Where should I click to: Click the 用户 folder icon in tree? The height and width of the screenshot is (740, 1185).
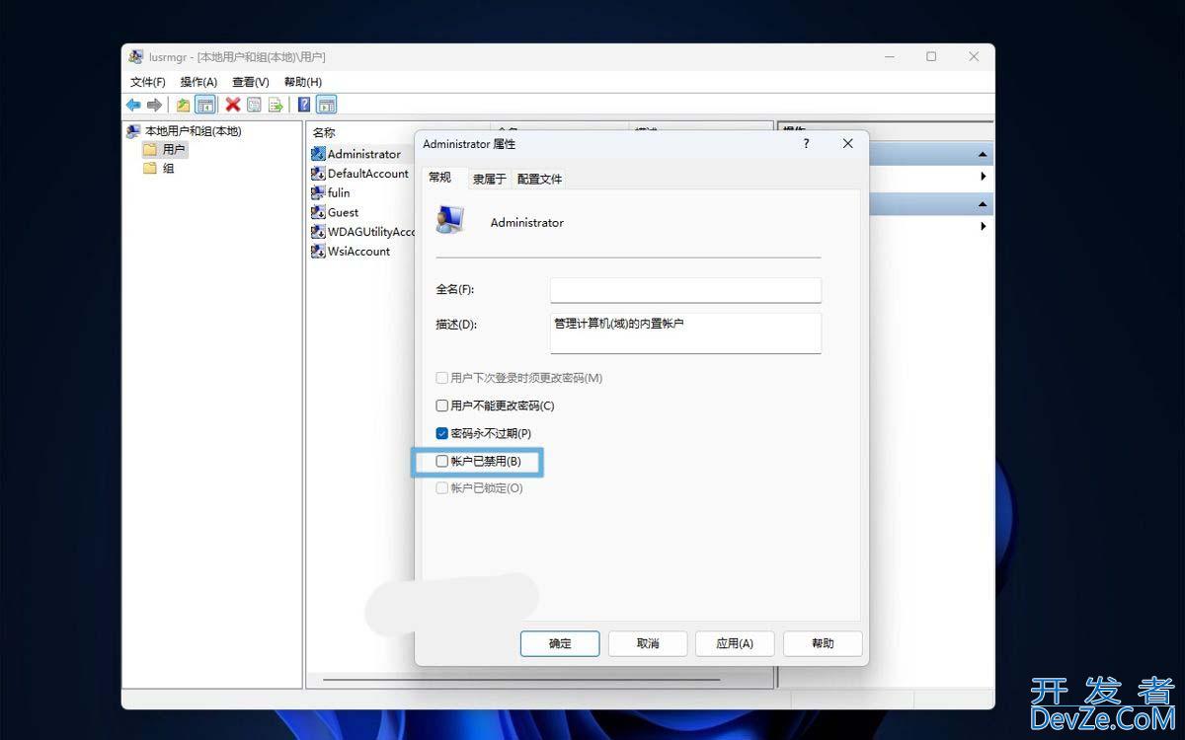[150, 149]
